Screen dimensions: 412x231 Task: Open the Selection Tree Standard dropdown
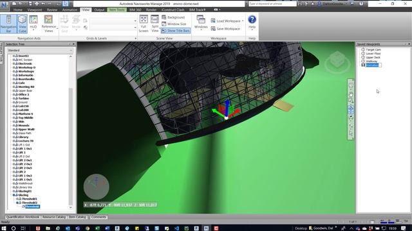point(40,50)
